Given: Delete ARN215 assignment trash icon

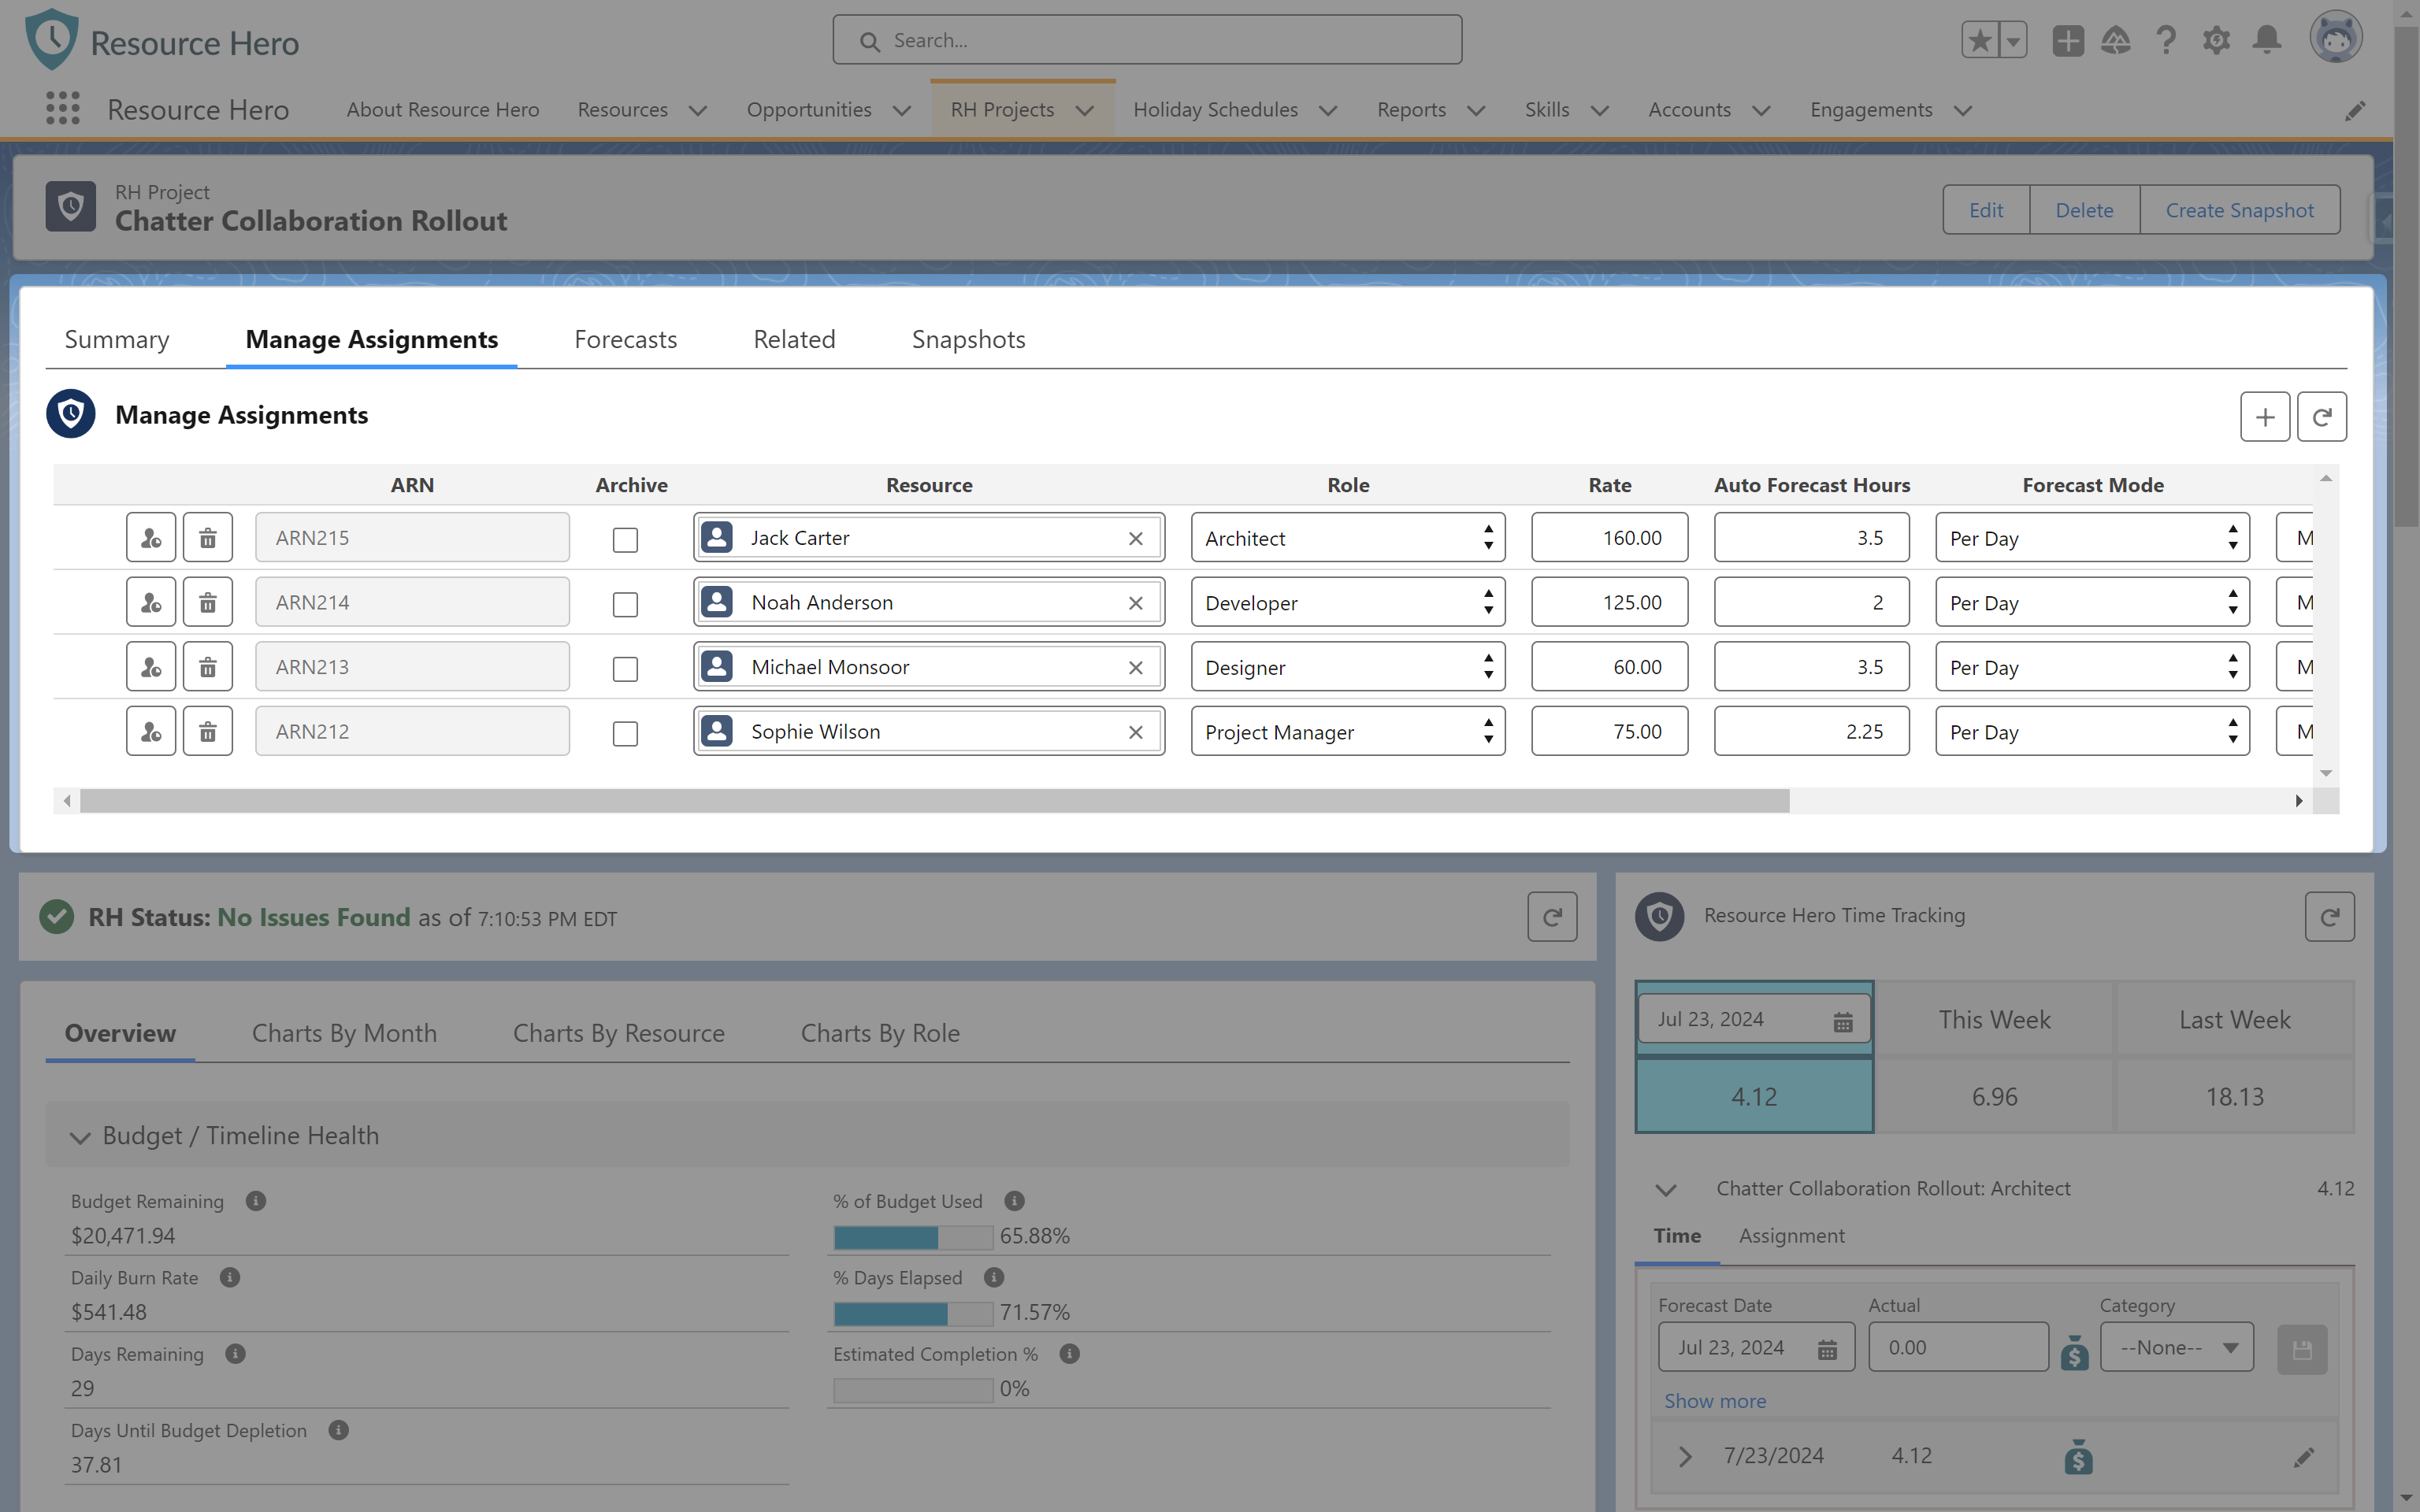Looking at the screenshot, I should (x=208, y=538).
